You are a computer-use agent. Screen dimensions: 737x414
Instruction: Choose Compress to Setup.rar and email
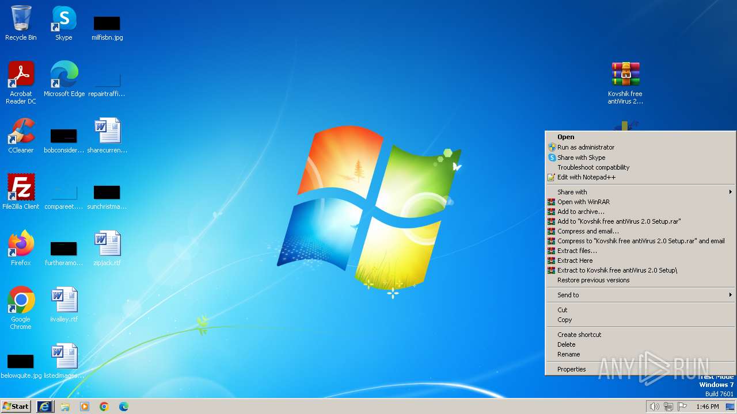(640, 241)
